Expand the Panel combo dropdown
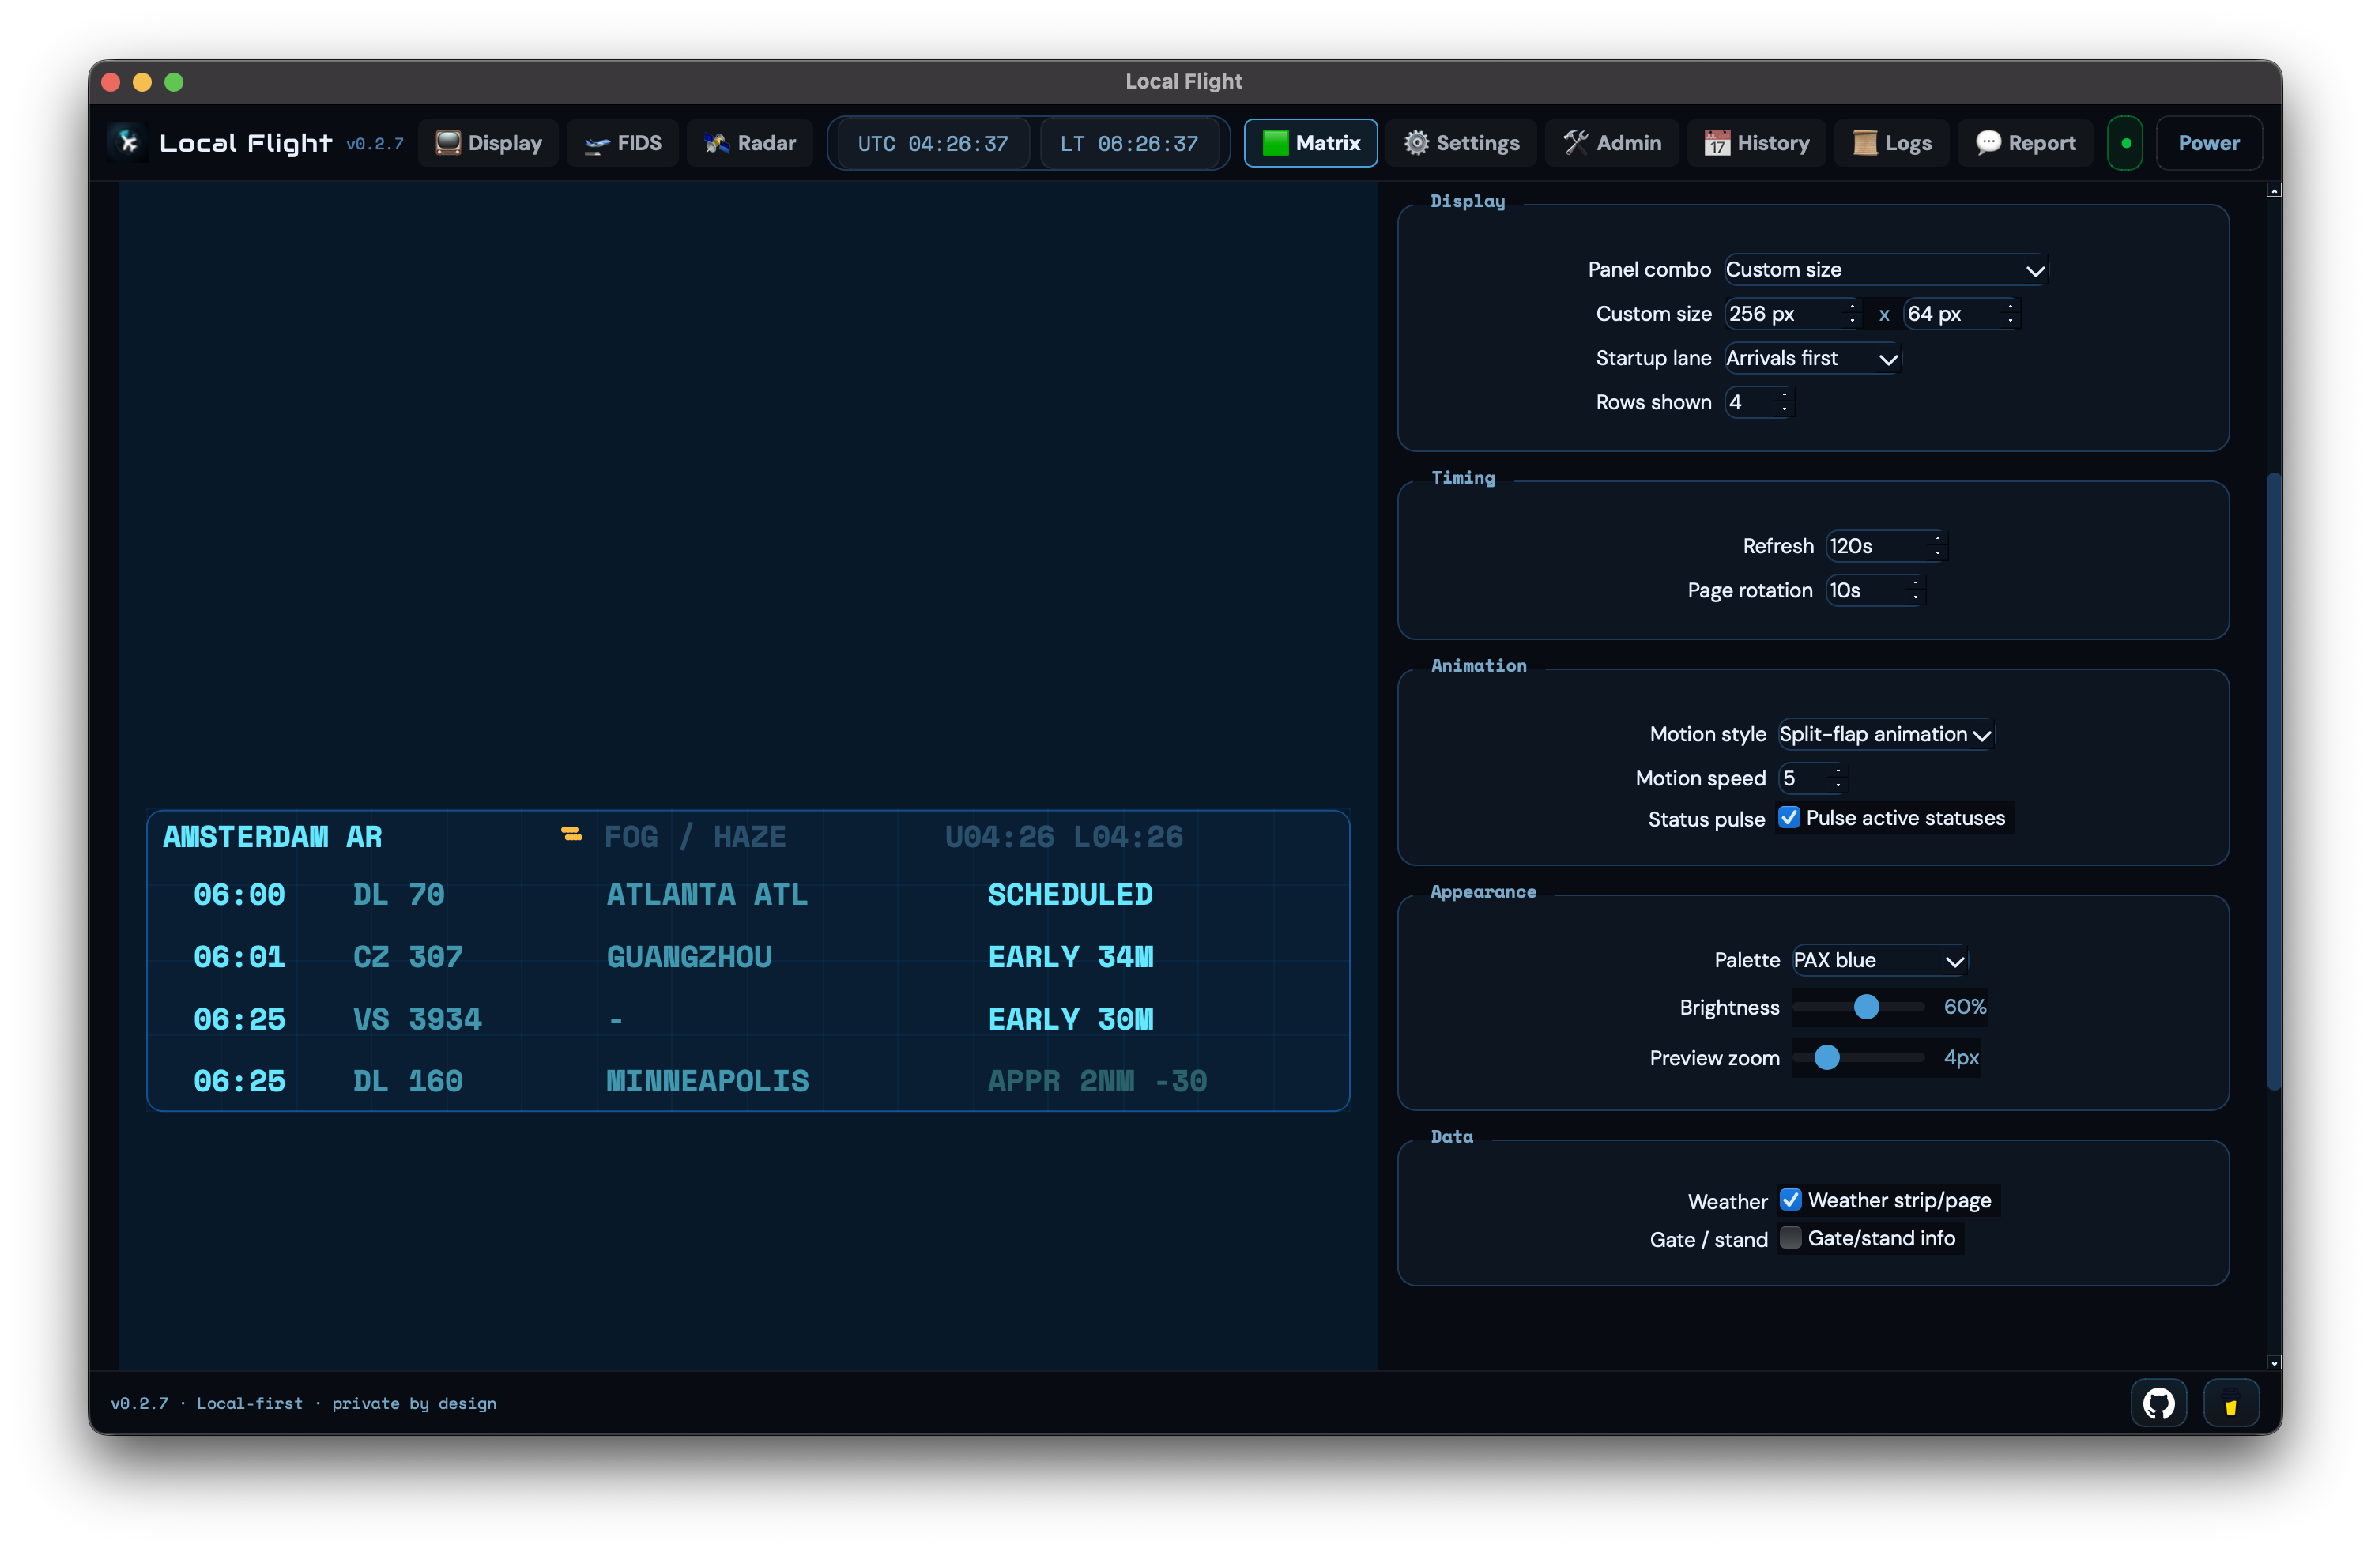Screen dimensions: 2371x1552 pos(1885,270)
